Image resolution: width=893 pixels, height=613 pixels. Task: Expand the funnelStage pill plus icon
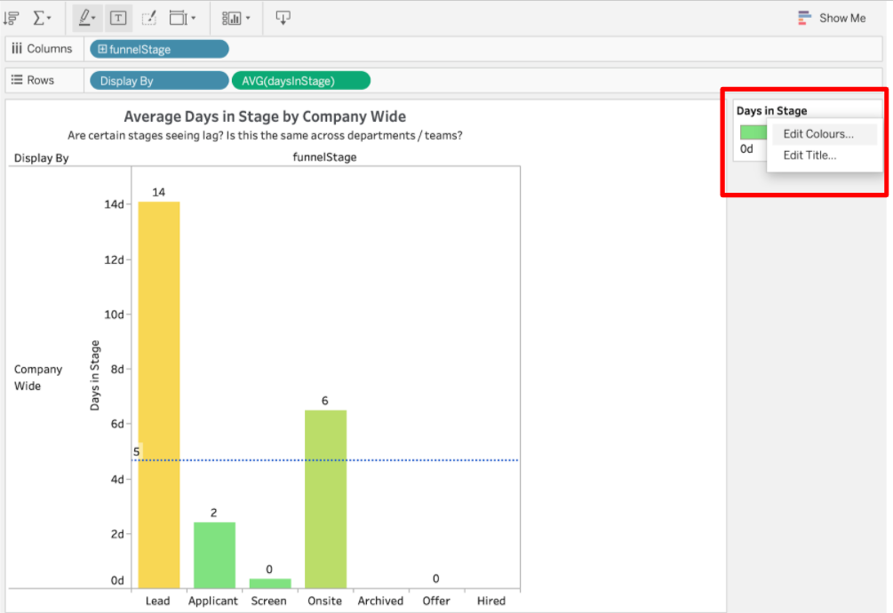tap(102, 49)
